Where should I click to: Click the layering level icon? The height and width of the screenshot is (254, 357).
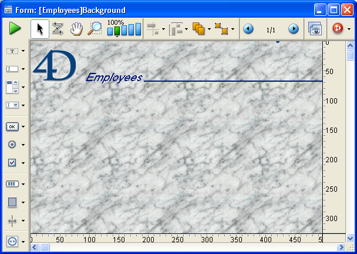click(198, 29)
